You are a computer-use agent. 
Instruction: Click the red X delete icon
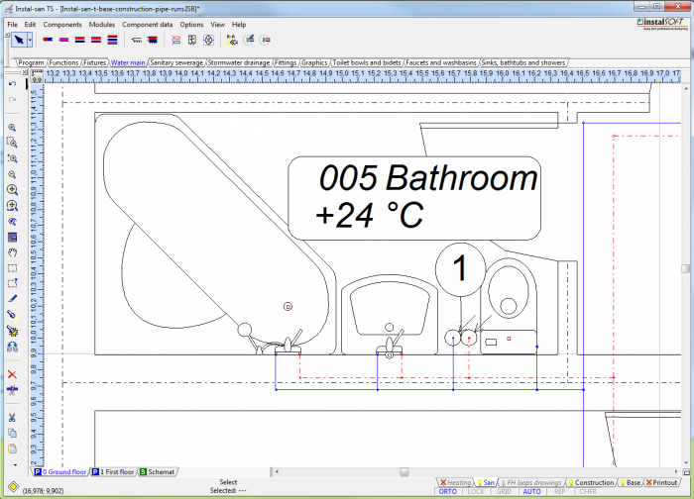click(12, 374)
